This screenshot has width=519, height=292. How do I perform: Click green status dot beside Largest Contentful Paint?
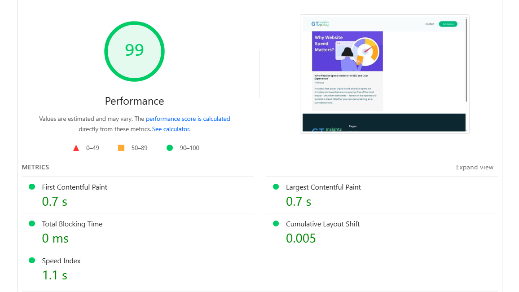coord(276,187)
